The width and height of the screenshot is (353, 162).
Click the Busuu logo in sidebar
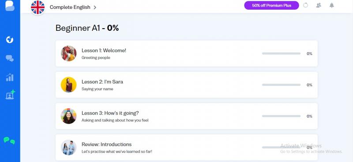tap(10, 6)
